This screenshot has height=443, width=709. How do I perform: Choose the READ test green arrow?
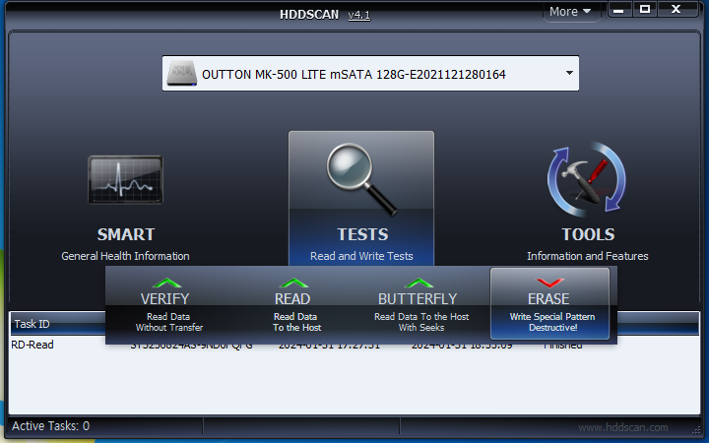292,284
